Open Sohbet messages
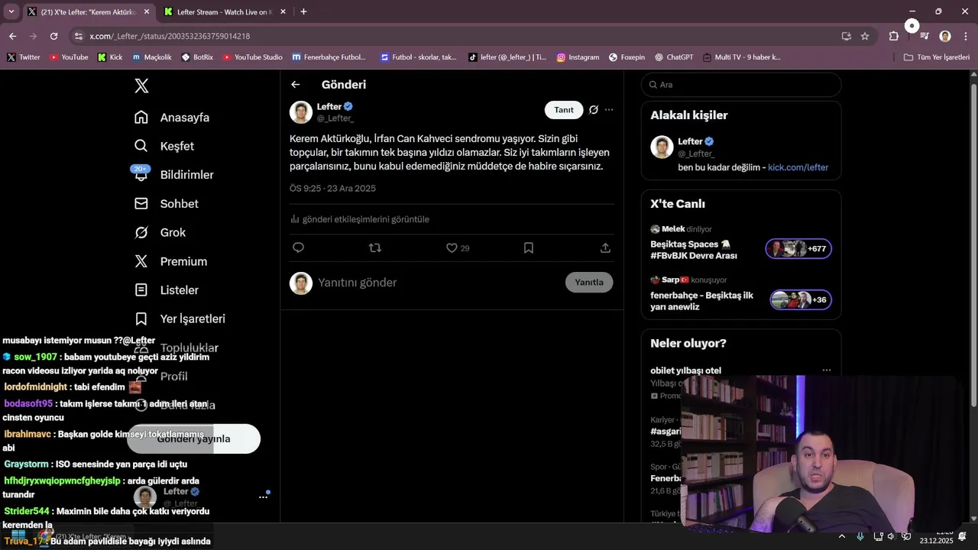This screenshot has height=550, width=978. click(166, 204)
